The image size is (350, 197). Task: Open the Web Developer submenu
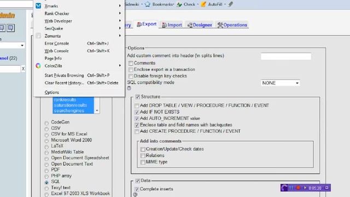[79, 21]
